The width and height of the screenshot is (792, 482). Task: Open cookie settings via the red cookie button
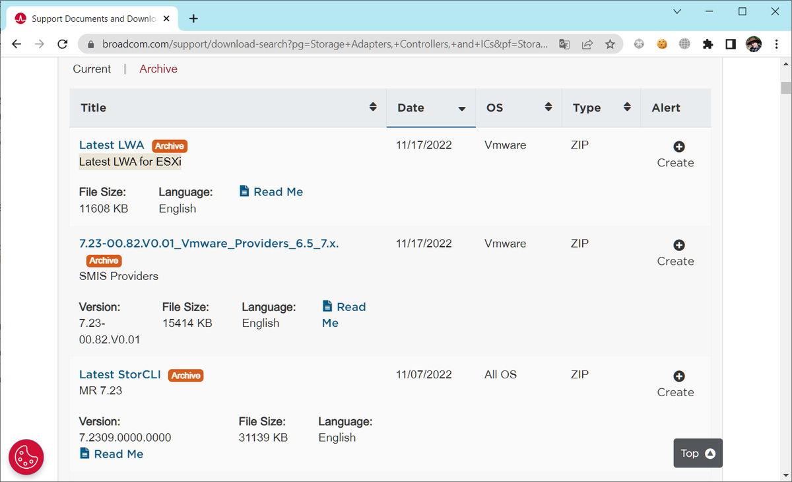coord(26,457)
